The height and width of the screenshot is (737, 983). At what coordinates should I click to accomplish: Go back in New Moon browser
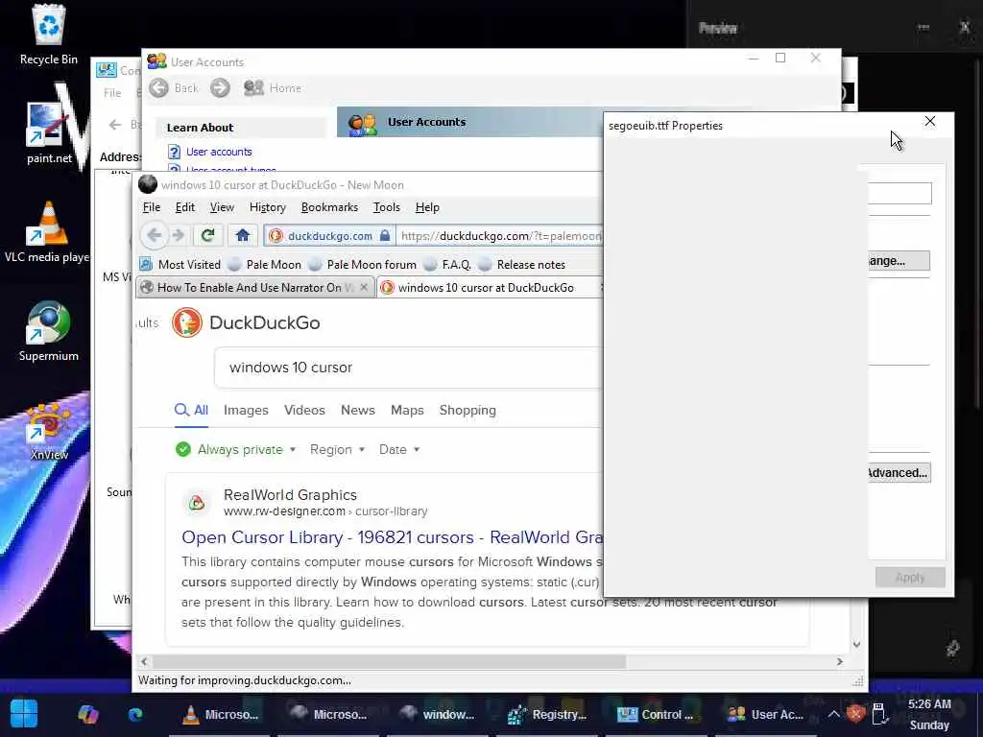(155, 236)
